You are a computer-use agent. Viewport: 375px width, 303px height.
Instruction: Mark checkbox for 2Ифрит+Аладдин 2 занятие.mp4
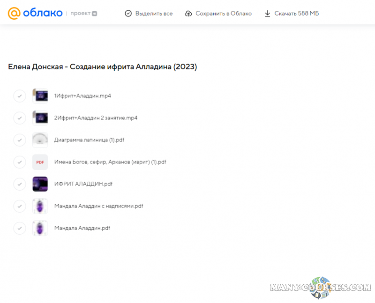coord(20,118)
